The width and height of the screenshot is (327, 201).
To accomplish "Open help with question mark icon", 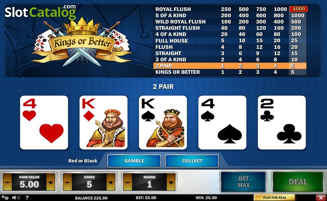I will 27,198.
